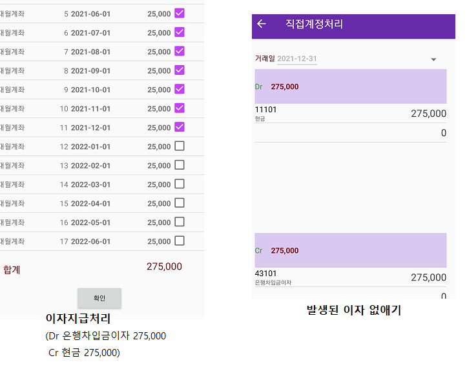
Task: Uncheck the 2021-06-01 row checkbox
Action: coord(180,13)
